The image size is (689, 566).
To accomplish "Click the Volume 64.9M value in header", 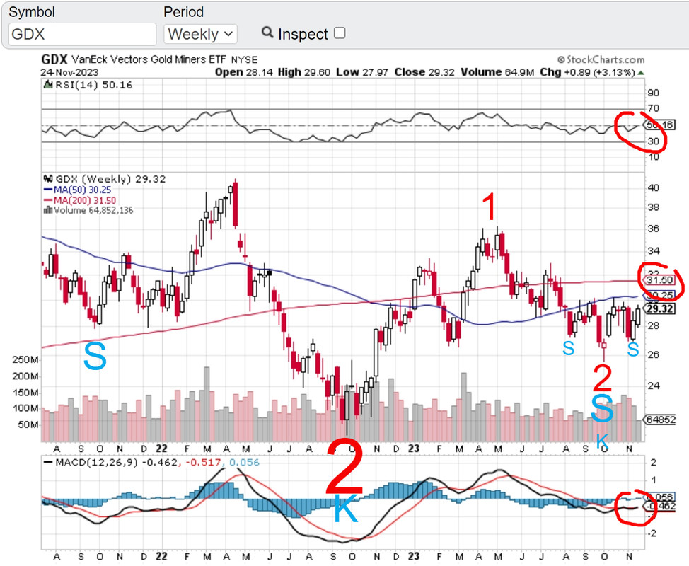I will (x=497, y=72).
